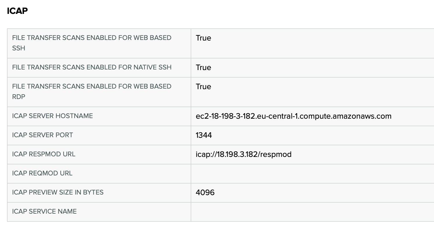Click the True value for native SSH scans

point(203,67)
